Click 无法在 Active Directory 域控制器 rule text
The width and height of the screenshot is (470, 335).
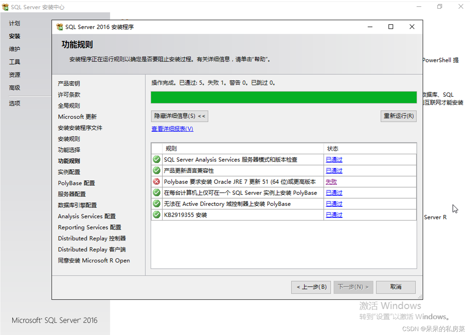[x=227, y=204]
